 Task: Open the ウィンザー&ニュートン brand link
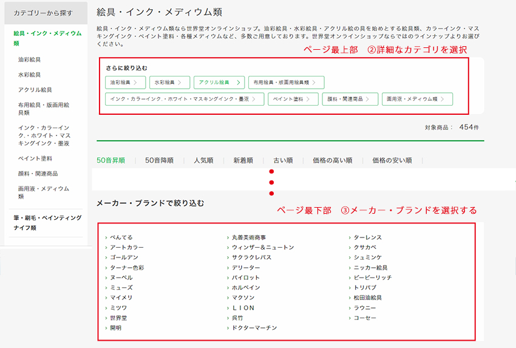(x=263, y=247)
